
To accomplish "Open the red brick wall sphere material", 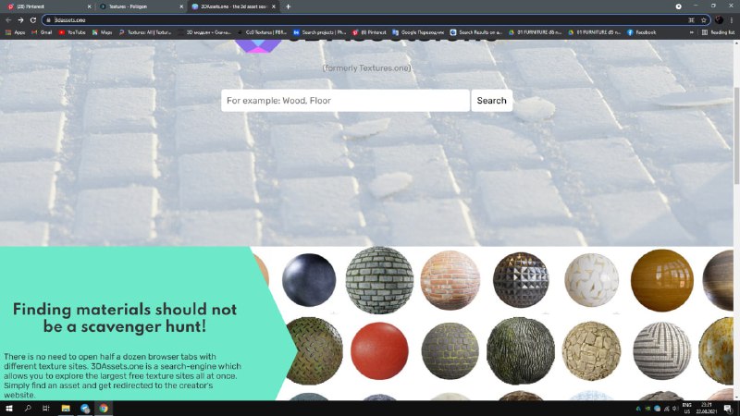I will pyautogui.click(x=450, y=280).
